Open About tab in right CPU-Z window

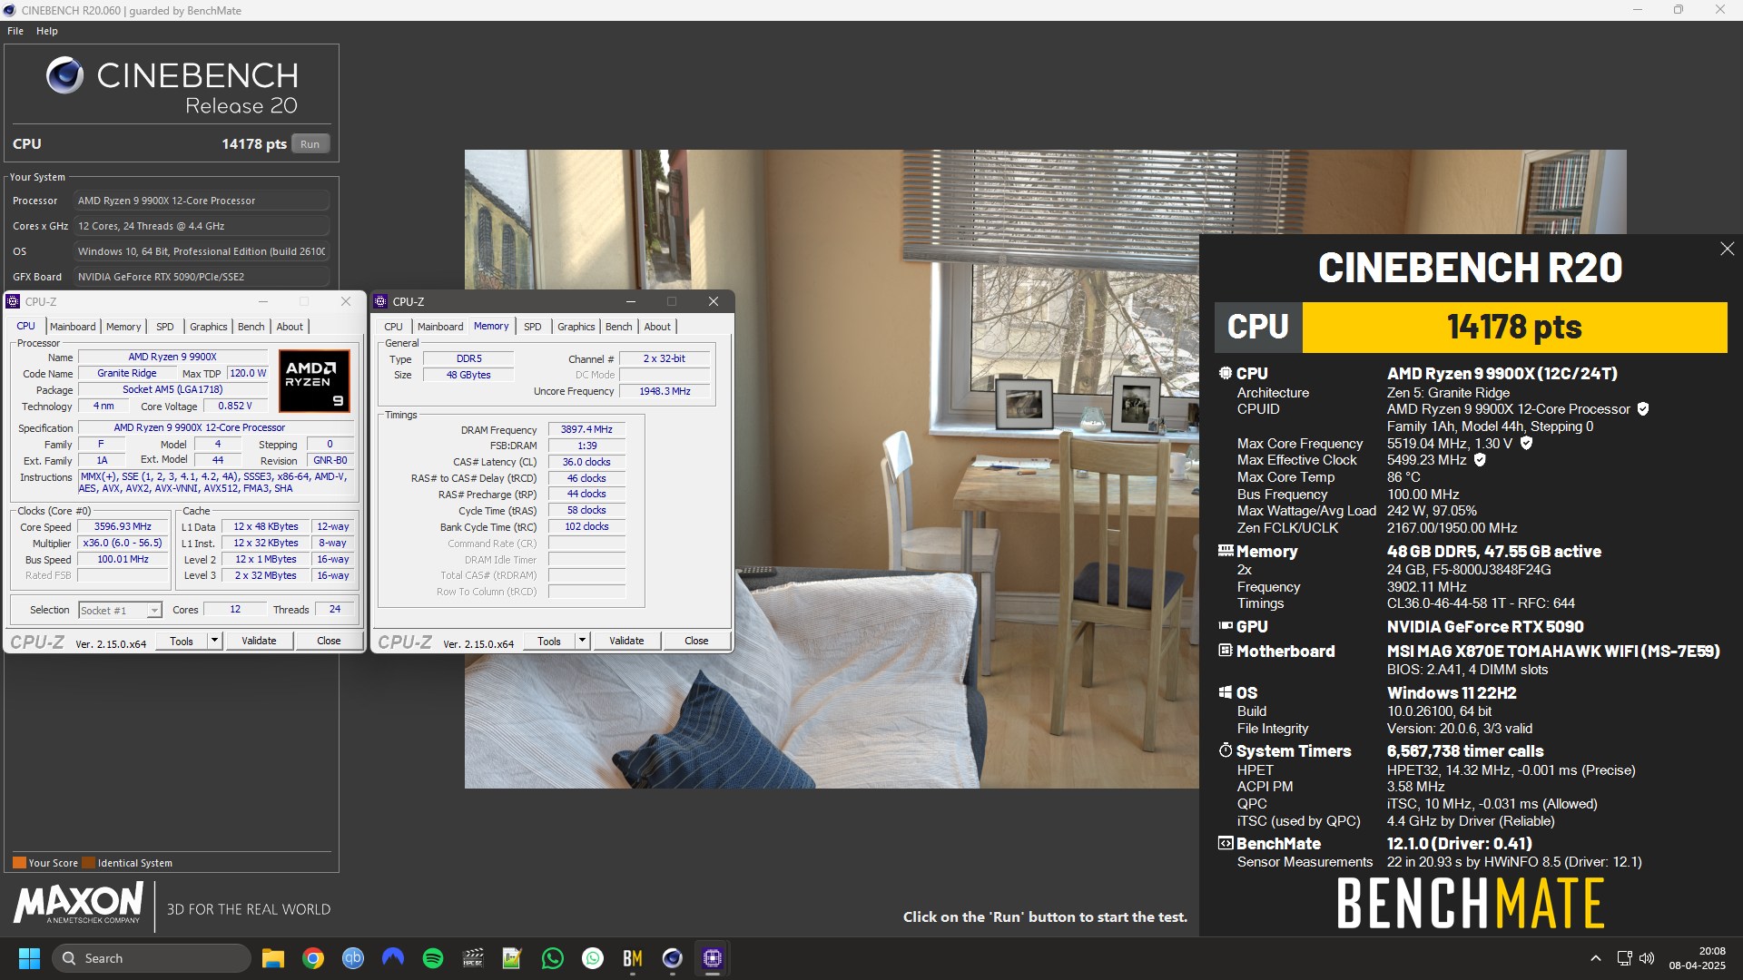point(657,327)
